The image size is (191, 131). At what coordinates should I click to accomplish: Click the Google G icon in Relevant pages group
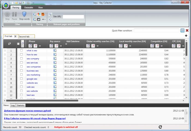click(50, 19)
